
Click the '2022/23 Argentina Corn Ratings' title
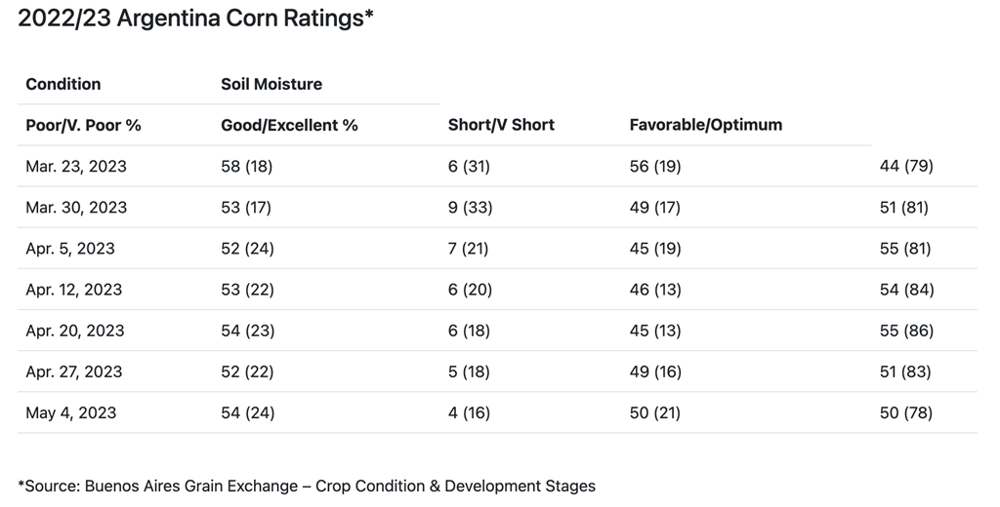[196, 19]
